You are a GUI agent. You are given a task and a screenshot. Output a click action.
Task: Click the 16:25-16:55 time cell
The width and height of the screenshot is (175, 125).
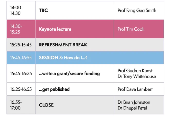click(21, 89)
